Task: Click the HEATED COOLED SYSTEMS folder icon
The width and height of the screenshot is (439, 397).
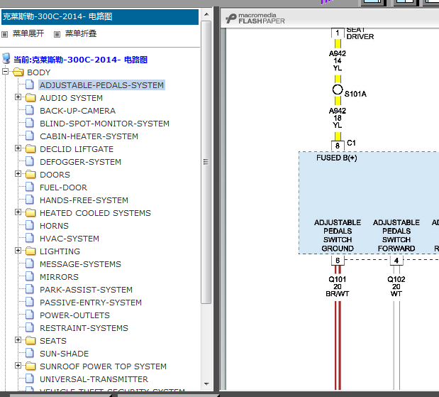Action: pyautogui.click(x=30, y=213)
